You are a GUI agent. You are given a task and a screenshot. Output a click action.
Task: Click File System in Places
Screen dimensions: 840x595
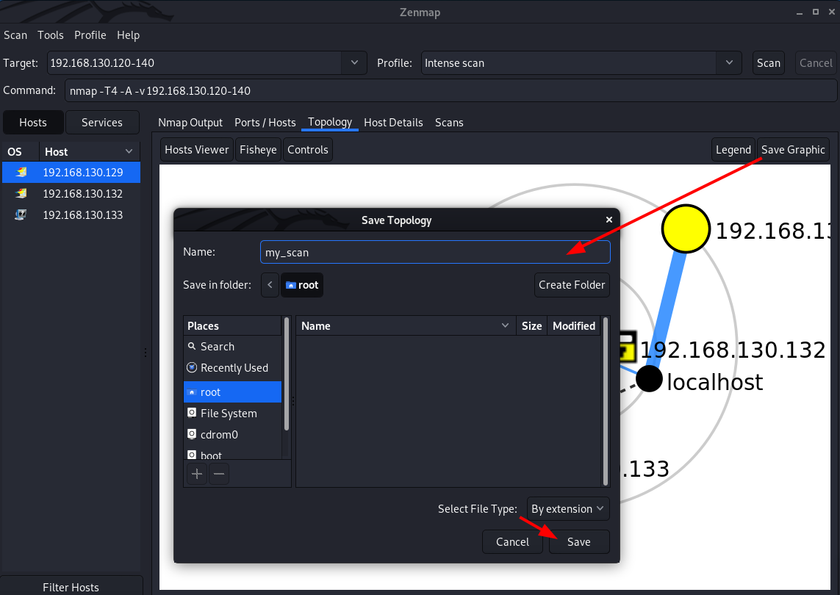(232, 414)
